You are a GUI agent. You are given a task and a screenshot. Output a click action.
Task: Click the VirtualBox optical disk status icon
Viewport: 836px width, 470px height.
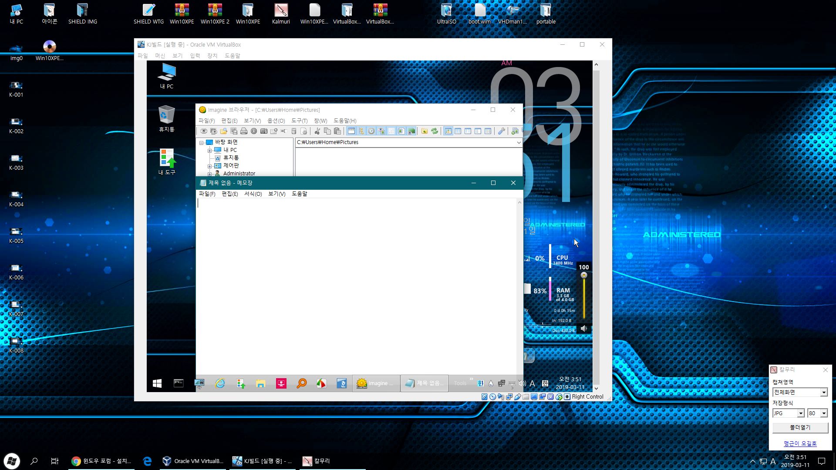[x=492, y=396]
